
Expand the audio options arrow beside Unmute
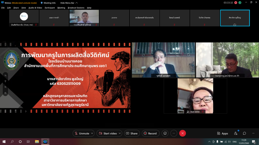pos(92,133)
